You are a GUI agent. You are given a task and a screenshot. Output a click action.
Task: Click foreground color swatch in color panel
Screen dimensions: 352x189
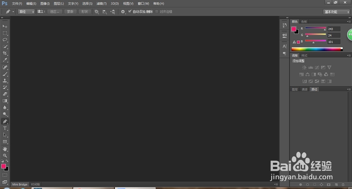tap(294, 29)
